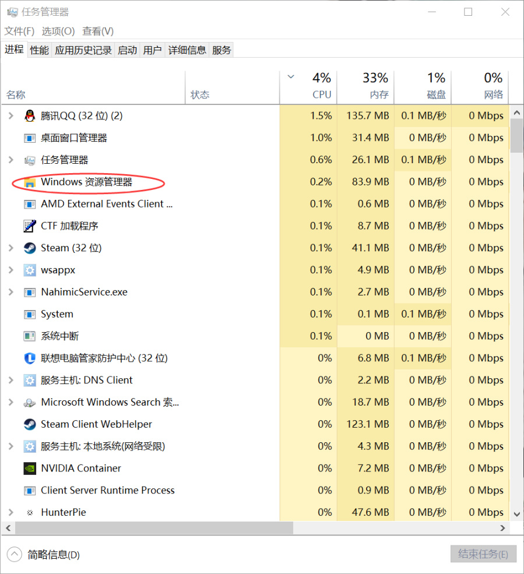The image size is (524, 574).
Task: Click the Client Server Runtime Process icon
Action: point(30,491)
